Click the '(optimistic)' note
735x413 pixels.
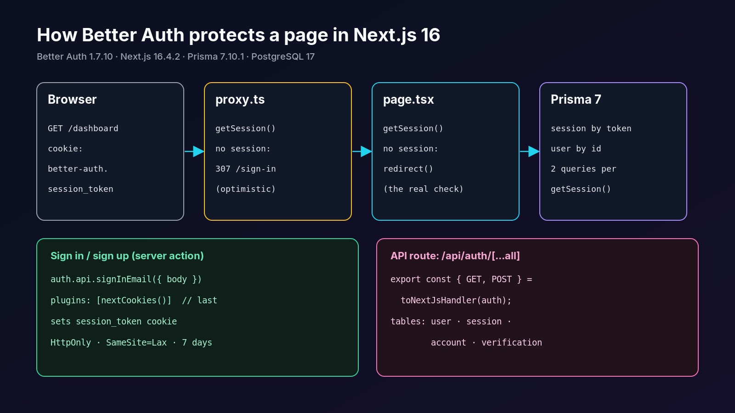(245, 189)
